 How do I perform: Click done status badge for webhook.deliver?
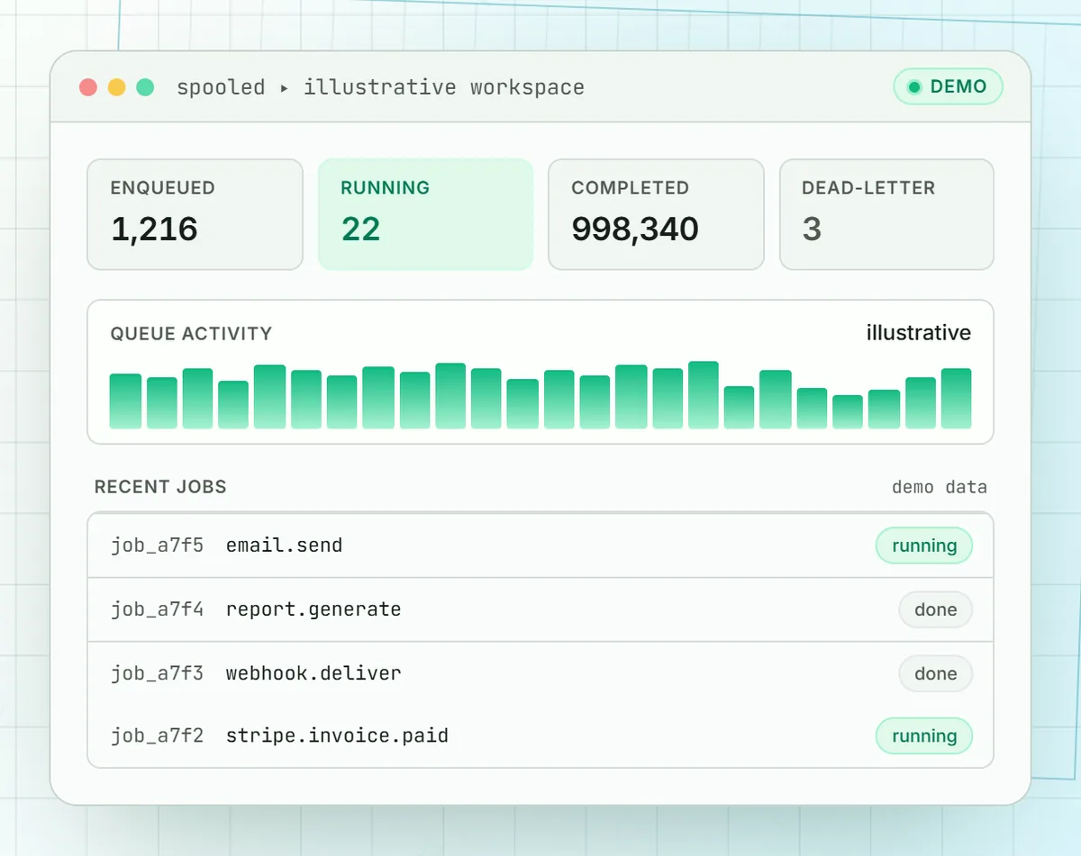click(x=935, y=673)
